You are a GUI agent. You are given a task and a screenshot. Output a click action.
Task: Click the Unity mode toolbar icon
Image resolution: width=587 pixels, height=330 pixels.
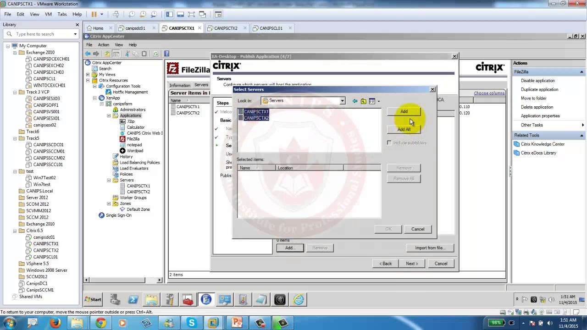click(x=203, y=14)
